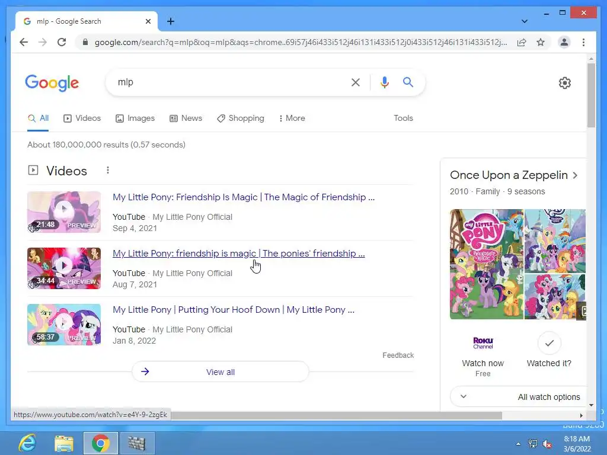Screen dimensions: 607x455
Task: Open Internet Explorer from the taskbar
Action: point(27,443)
